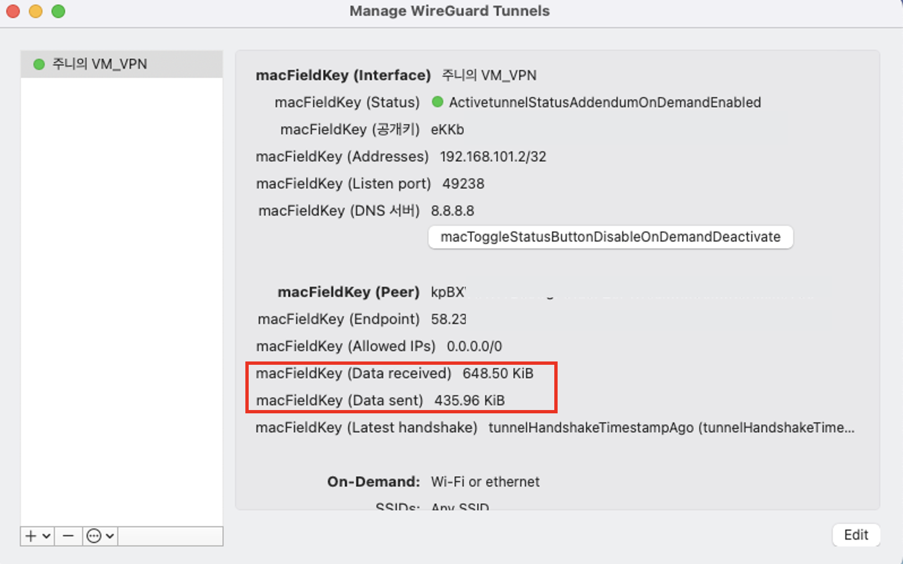This screenshot has height=564, width=903.
Task: Click the tunnelHandshakeTimestampAgo handshake value
Action: pyautogui.click(x=671, y=427)
